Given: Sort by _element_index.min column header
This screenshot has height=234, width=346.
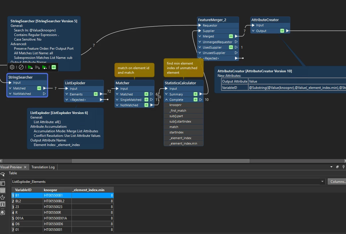Looking at the screenshot, I should pyautogui.click(x=93, y=190).
